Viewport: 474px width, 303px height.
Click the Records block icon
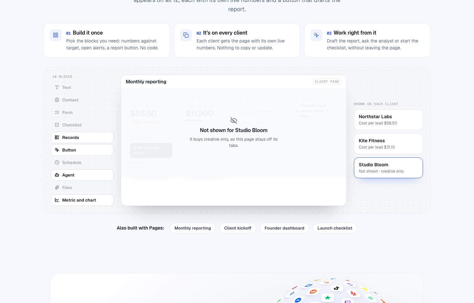(57, 137)
